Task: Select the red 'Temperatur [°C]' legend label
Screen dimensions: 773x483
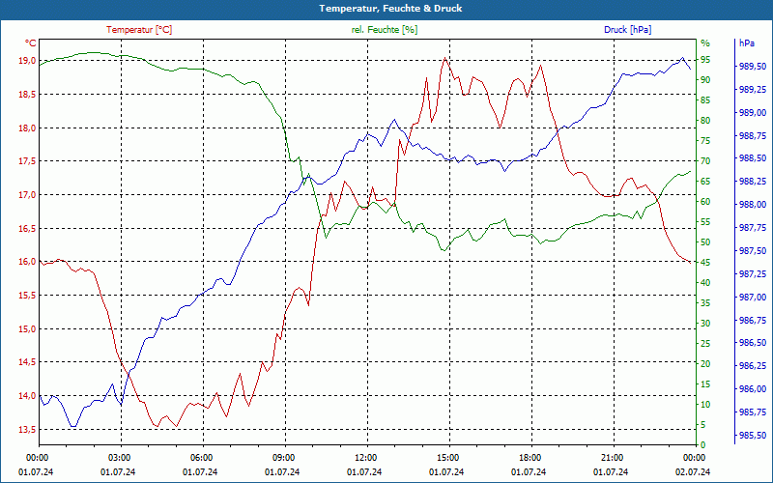Action: 139,30
